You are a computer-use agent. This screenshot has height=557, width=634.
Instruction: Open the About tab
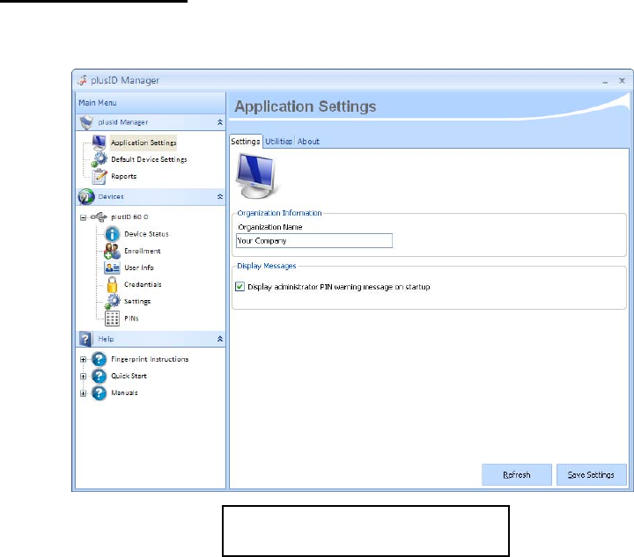tap(308, 142)
